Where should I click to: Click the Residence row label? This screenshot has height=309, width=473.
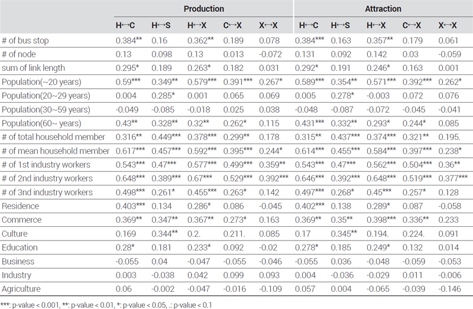coord(20,206)
